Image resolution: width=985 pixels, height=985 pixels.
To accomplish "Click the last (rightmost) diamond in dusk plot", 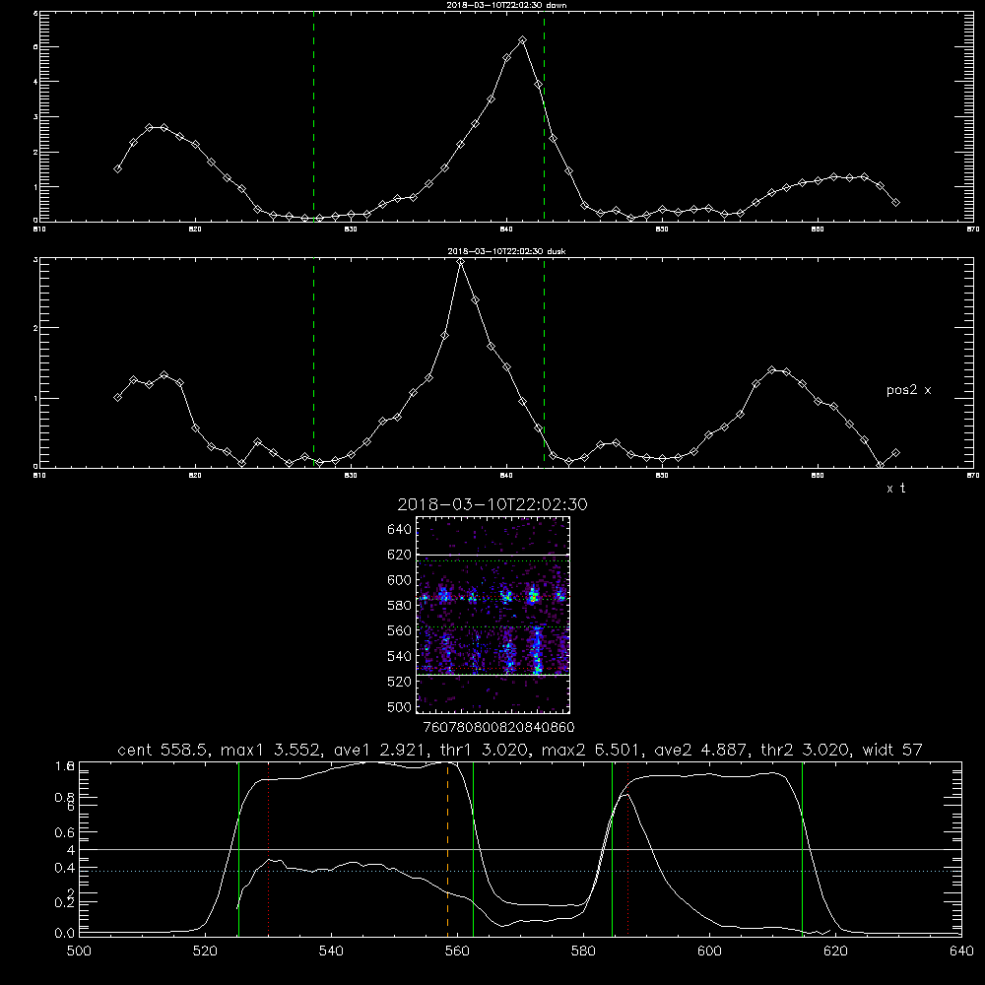I will coord(895,452).
